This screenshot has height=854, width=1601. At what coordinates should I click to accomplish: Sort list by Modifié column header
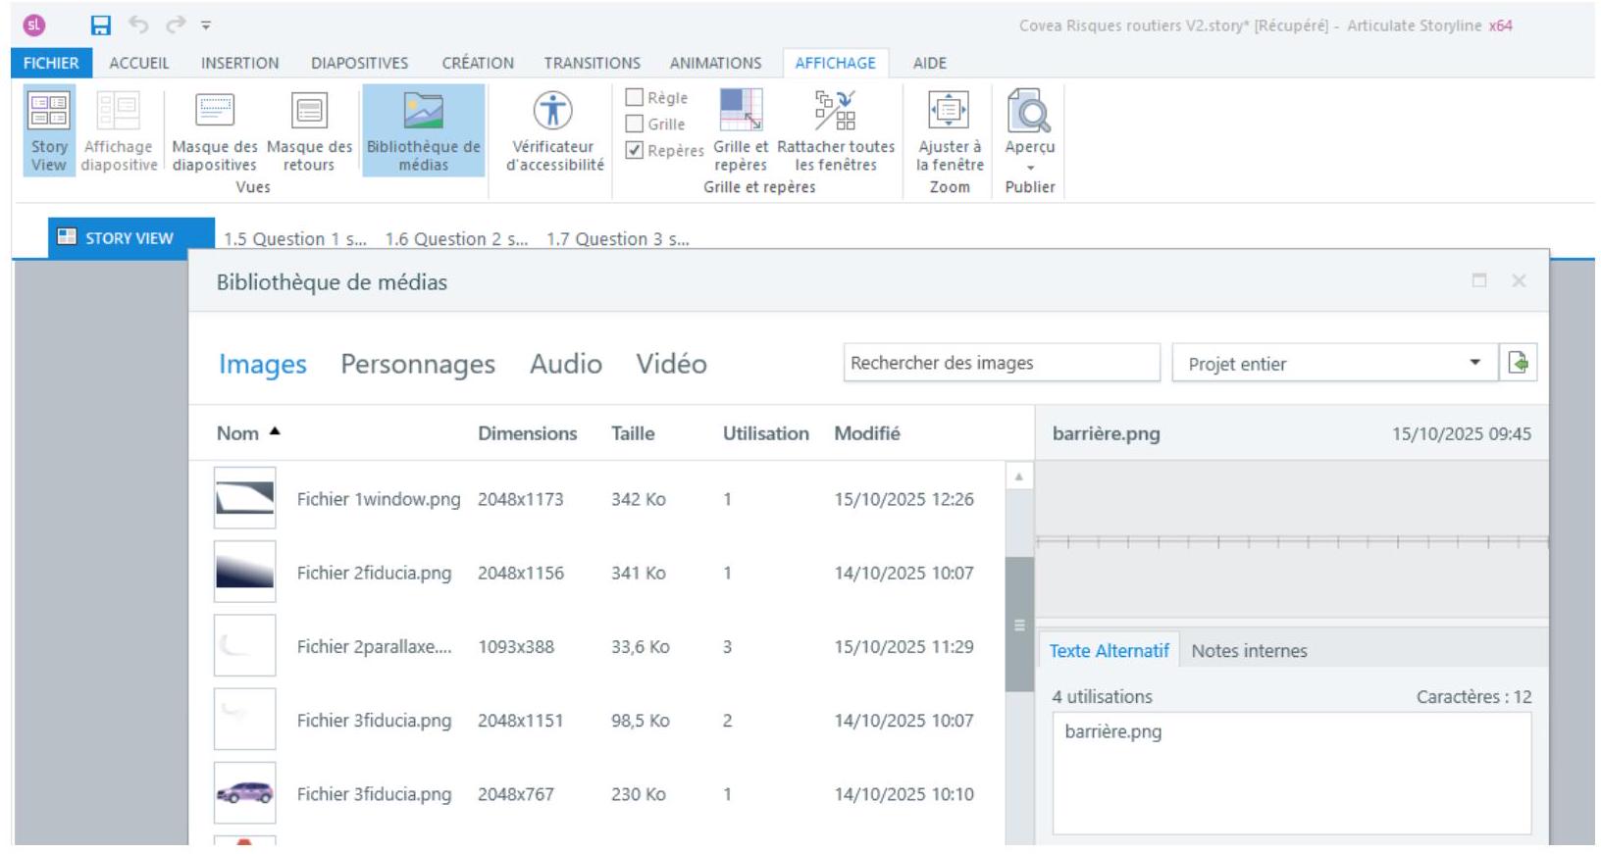point(867,433)
